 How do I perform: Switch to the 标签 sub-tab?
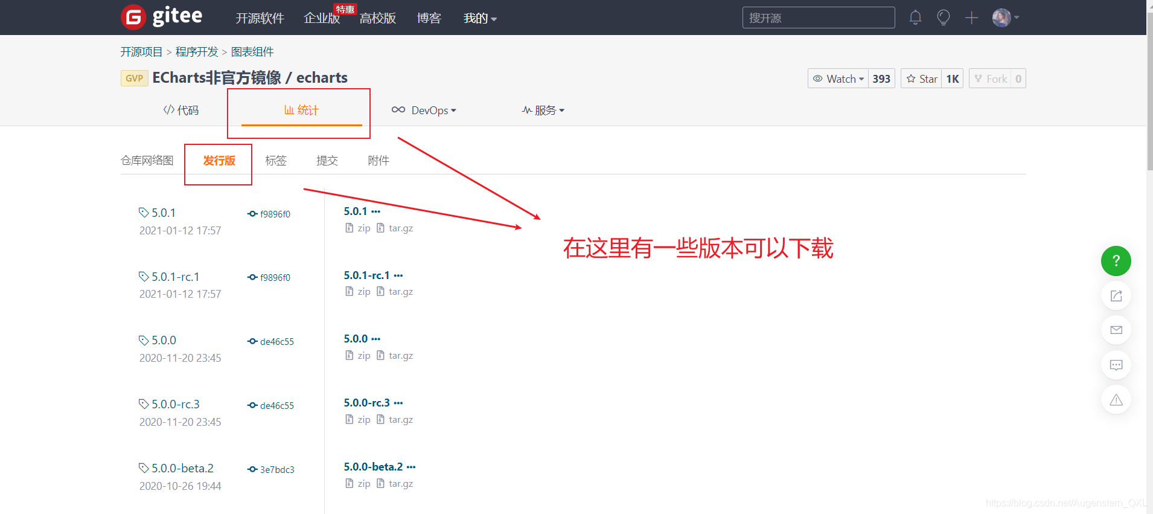tap(276, 160)
